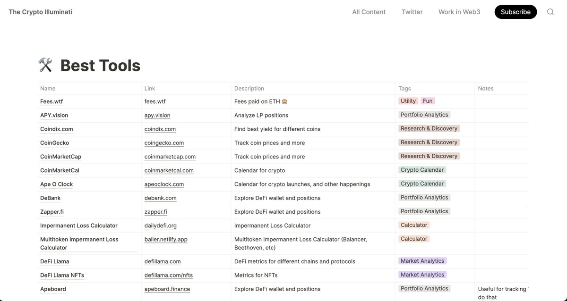
Task: Open the Zapper.fi row name
Action: (52, 212)
